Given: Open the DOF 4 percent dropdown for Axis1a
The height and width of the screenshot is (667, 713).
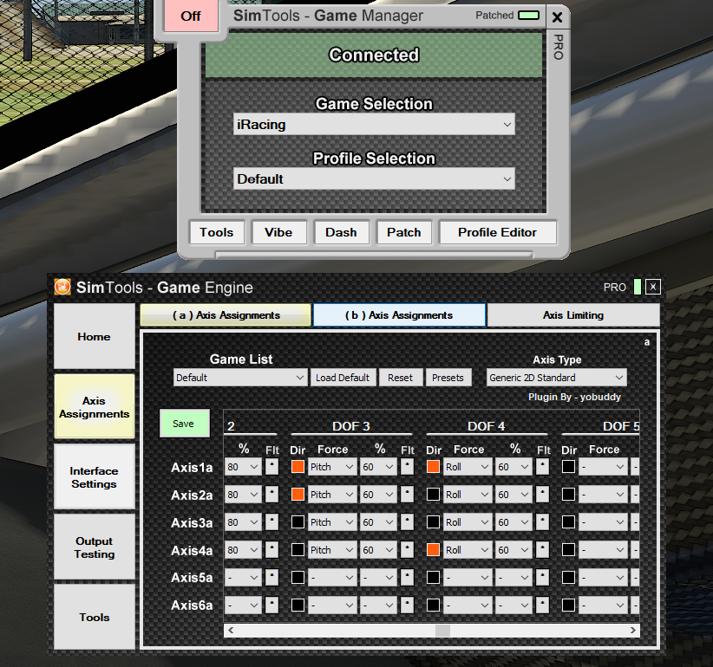Looking at the screenshot, I should 513,467.
